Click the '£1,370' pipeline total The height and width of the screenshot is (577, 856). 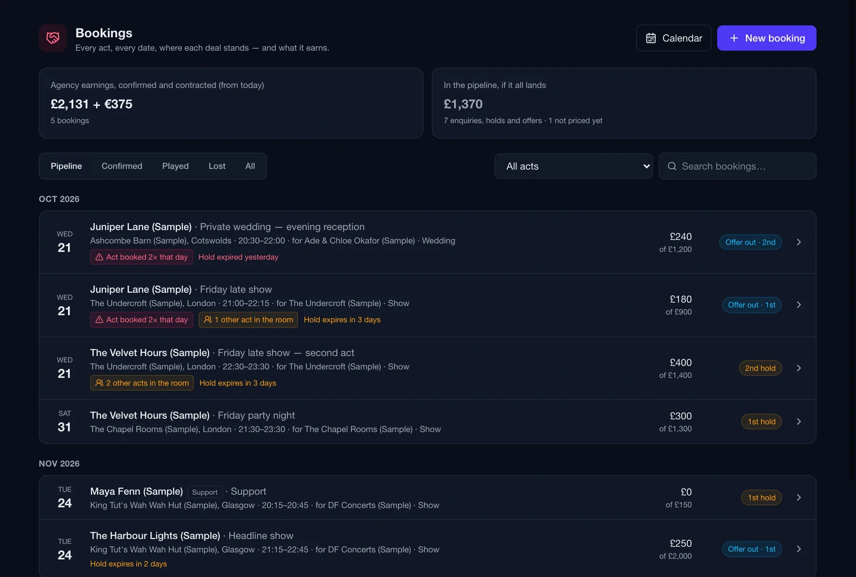click(463, 104)
